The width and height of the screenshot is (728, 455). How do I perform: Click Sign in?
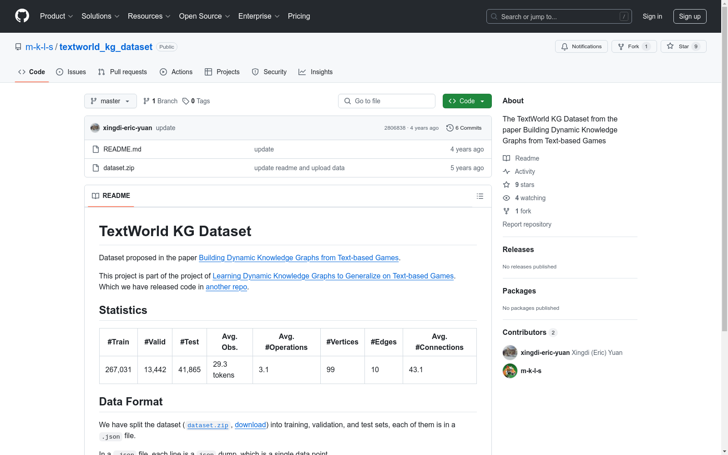click(x=652, y=16)
